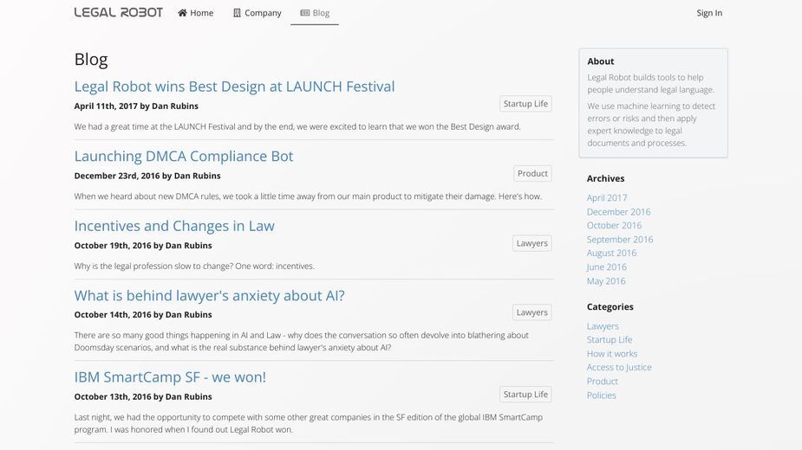Viewport: 802px width, 450px height.
Task: Click the Legal Robot logo
Action: point(118,12)
